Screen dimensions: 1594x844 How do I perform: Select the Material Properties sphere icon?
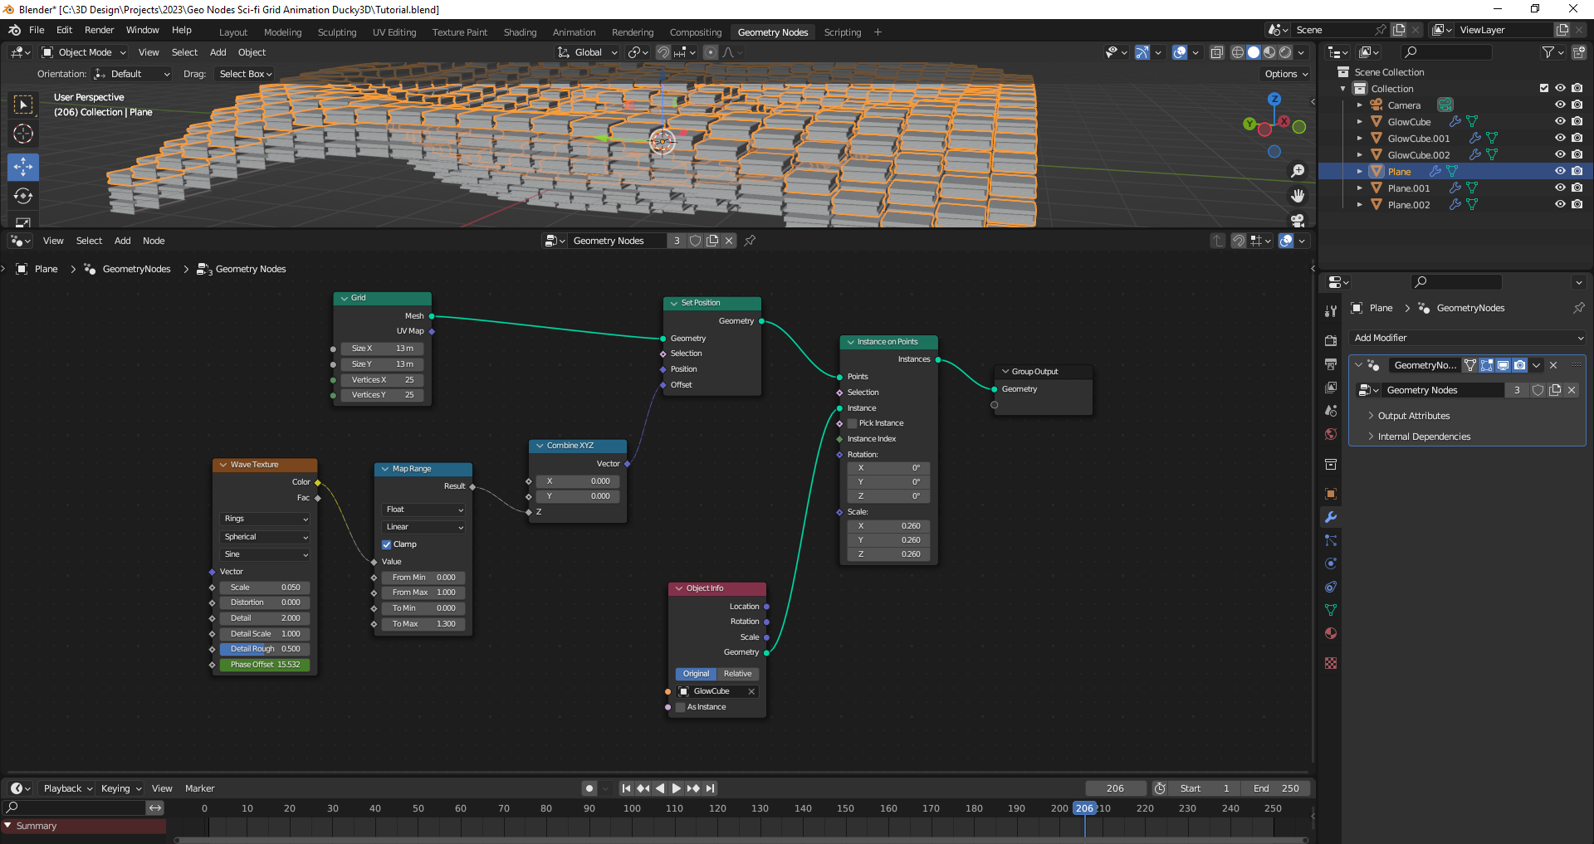coord(1330,633)
